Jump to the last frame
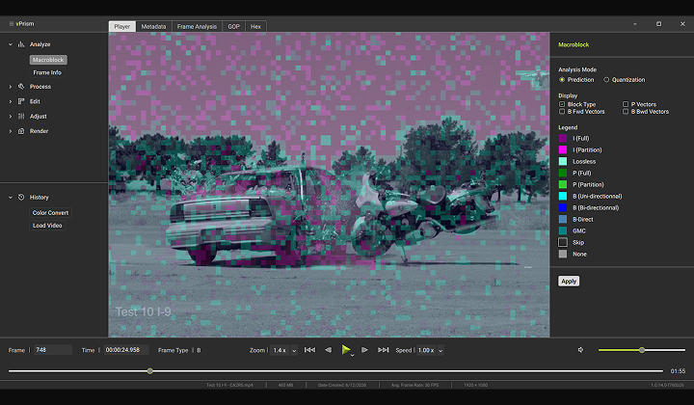The height and width of the screenshot is (405, 694). tap(384, 350)
